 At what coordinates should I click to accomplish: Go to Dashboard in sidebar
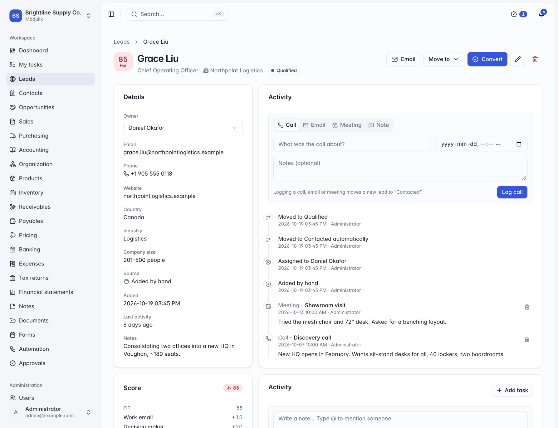click(51, 51)
